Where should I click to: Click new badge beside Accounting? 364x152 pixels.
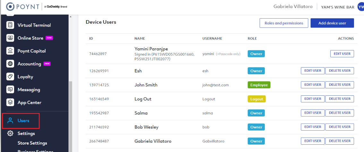pos(47,63)
